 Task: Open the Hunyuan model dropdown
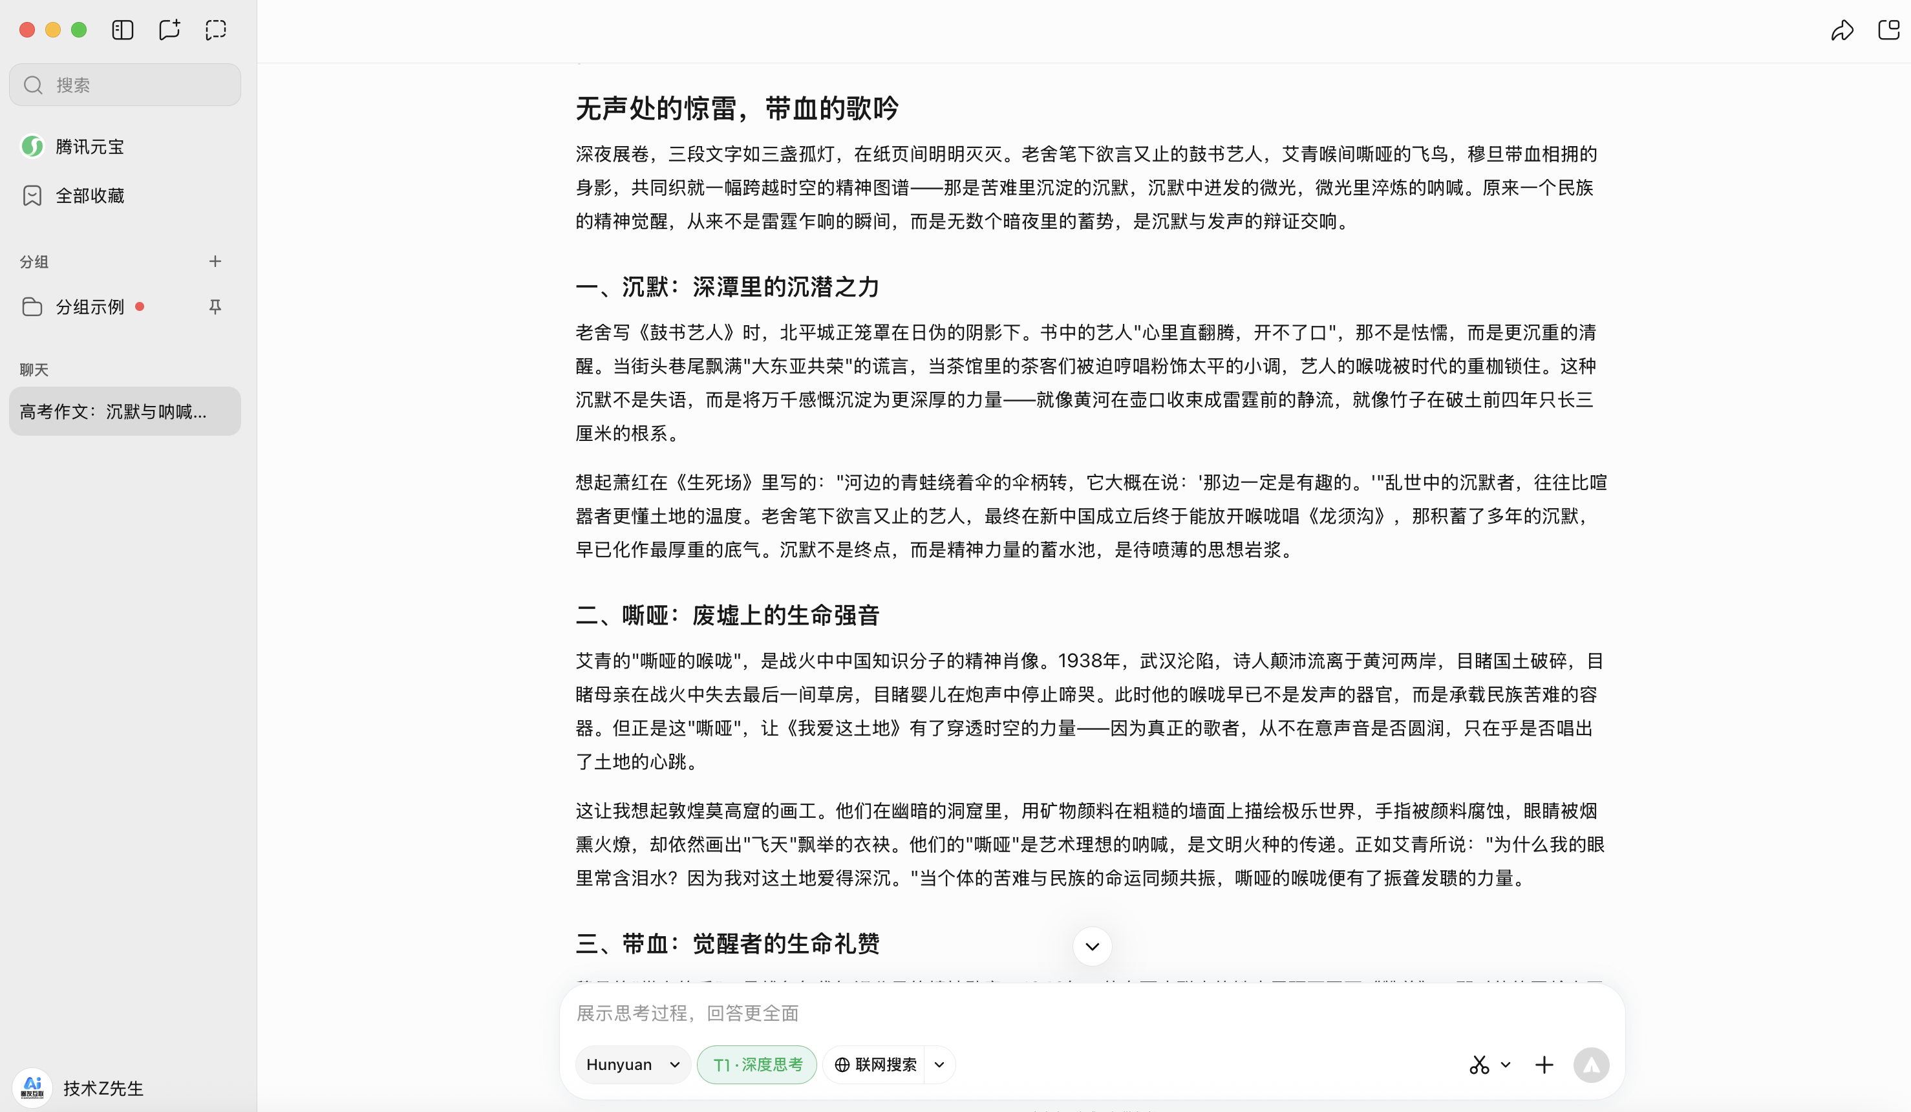[x=632, y=1064]
